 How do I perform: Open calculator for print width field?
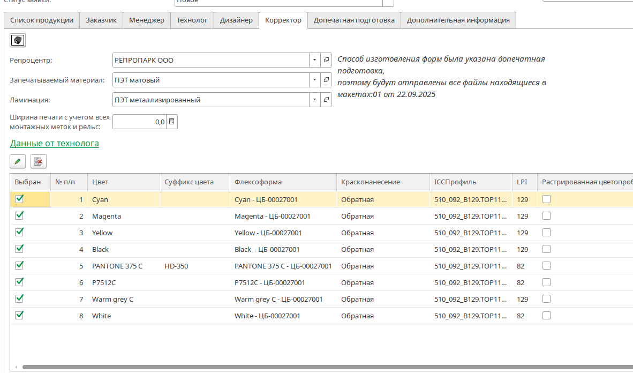pyautogui.click(x=172, y=122)
